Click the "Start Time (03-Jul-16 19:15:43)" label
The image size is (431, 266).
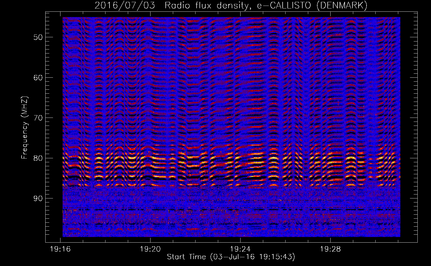231,257
